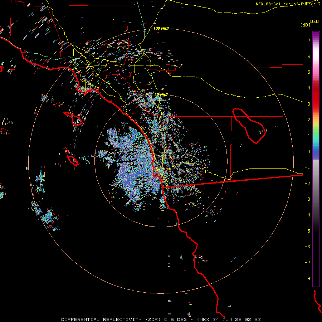322x322 pixels.
Task: Click the 50 NMI range ring label
Action: click(x=161, y=94)
